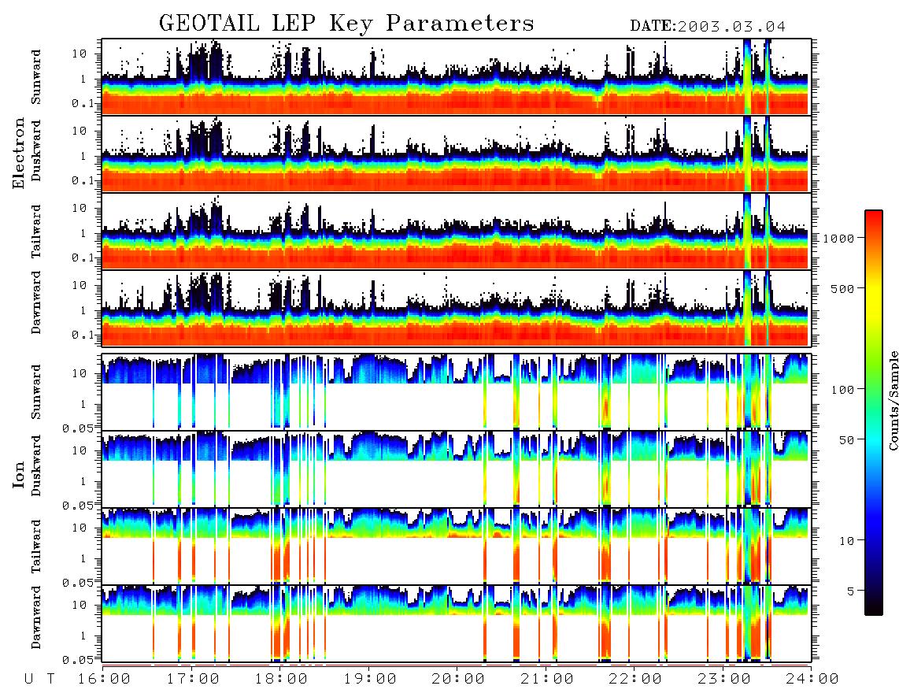
Task: Click the Electron Dawnward spectrogram panel
Action: [457, 308]
